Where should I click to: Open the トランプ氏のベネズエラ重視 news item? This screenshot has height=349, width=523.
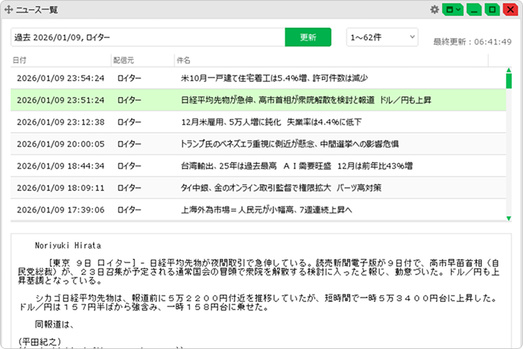[x=259, y=144]
